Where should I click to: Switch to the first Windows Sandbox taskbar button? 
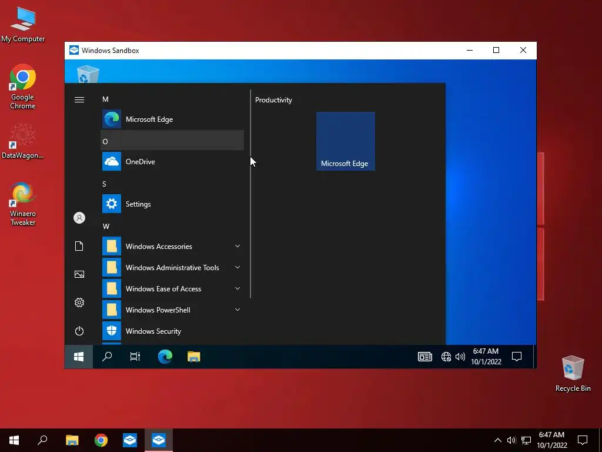pyautogui.click(x=130, y=440)
